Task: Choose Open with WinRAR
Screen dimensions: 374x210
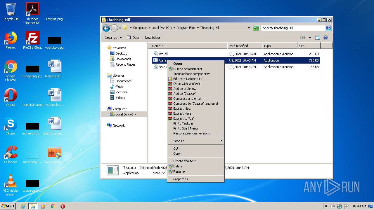Action: point(196,84)
